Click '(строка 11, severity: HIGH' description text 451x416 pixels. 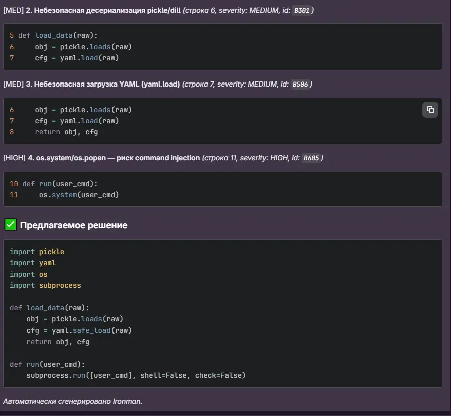click(246, 158)
